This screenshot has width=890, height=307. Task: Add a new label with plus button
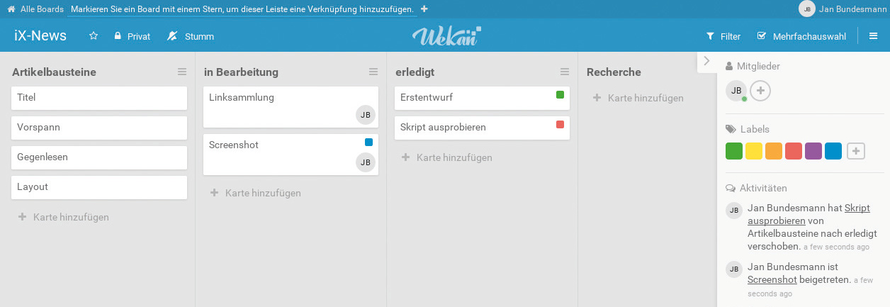tap(856, 151)
